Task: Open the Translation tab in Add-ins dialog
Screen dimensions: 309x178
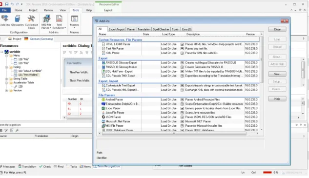Action: coord(144,29)
